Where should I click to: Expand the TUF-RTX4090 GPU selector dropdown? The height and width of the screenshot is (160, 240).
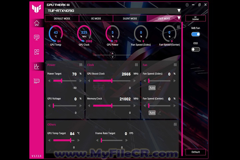(179, 11)
